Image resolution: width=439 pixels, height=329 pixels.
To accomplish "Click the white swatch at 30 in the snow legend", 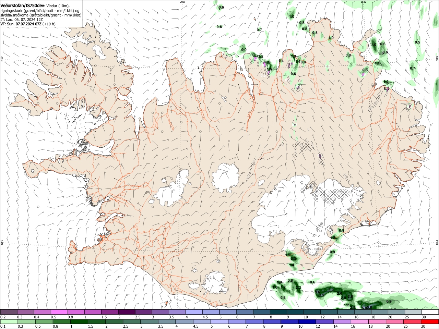I will tap(430, 312).
